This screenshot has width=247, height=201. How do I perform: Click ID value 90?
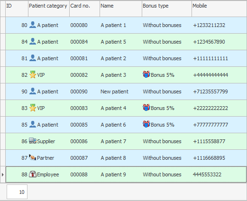pyautogui.click(x=24, y=91)
